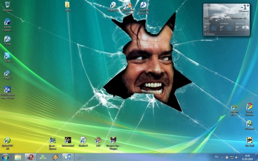Open the blue-bars shortcut beside Morrowind
The image size is (258, 161).
point(53,144)
